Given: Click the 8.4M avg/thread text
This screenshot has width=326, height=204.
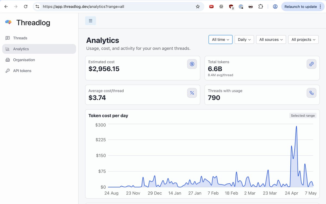Looking at the screenshot, I should 220,75.
